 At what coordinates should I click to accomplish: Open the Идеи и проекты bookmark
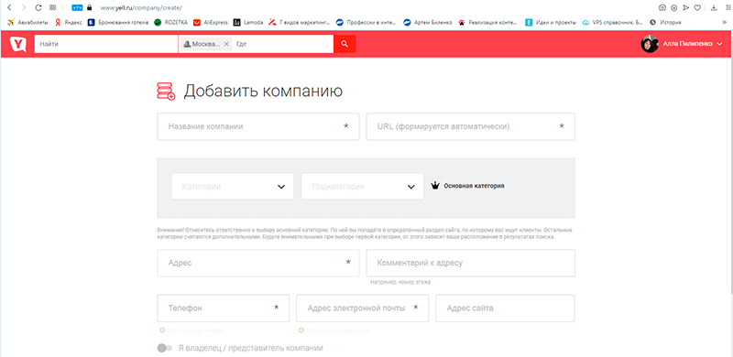point(551,22)
